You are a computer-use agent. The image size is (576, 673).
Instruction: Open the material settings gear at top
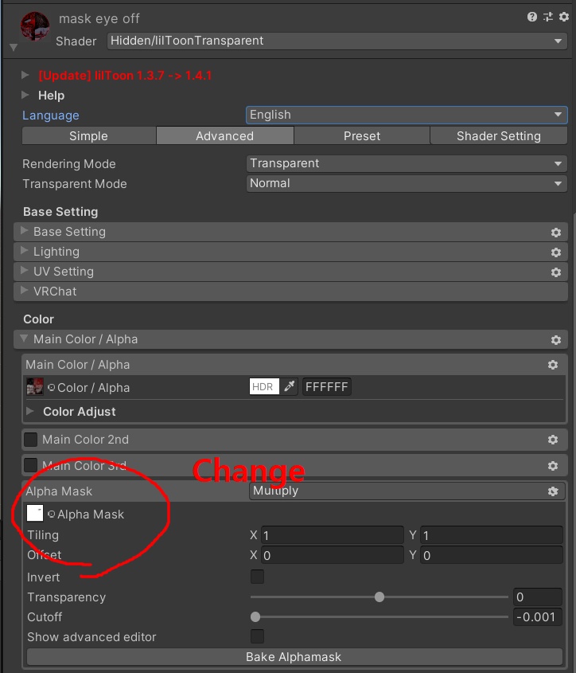564,17
